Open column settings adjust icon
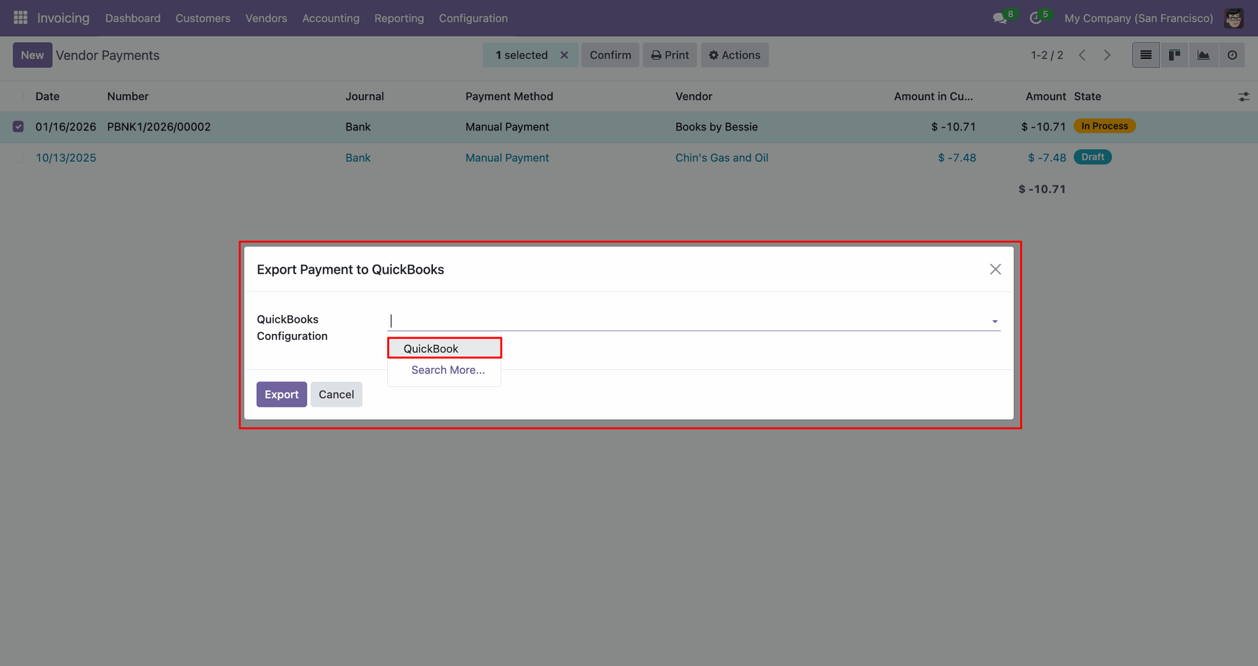The image size is (1258, 666). pos(1244,97)
